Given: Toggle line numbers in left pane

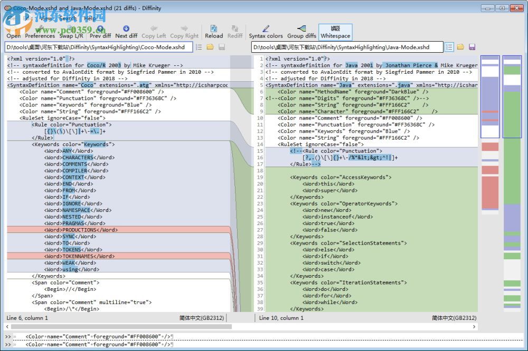Looking at the screenshot, I should [x=199, y=47].
